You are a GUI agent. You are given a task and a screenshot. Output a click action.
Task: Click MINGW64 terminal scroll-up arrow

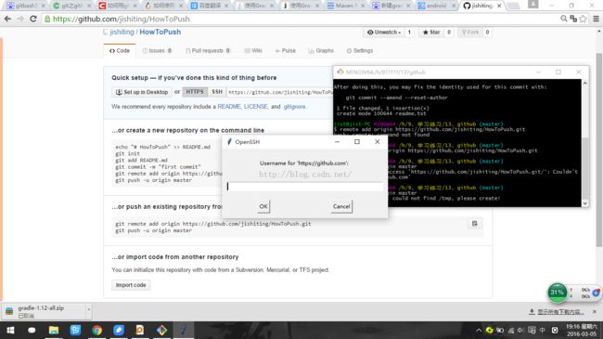[585, 84]
